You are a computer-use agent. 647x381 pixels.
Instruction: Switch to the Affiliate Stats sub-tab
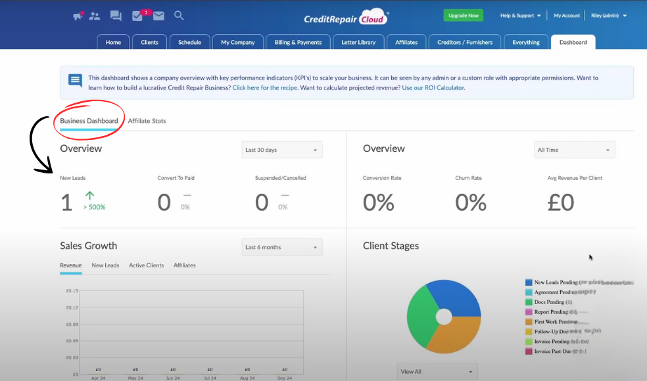(x=147, y=121)
